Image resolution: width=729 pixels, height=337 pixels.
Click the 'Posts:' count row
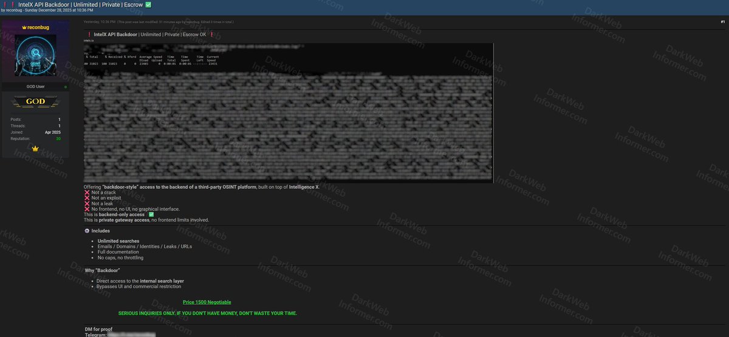(35, 120)
